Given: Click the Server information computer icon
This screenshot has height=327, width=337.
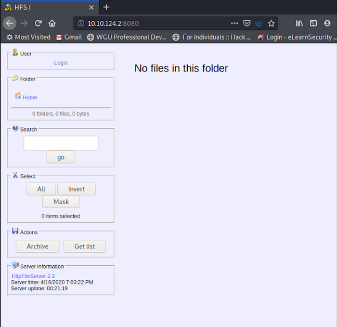Looking at the screenshot, I should click(15, 265).
